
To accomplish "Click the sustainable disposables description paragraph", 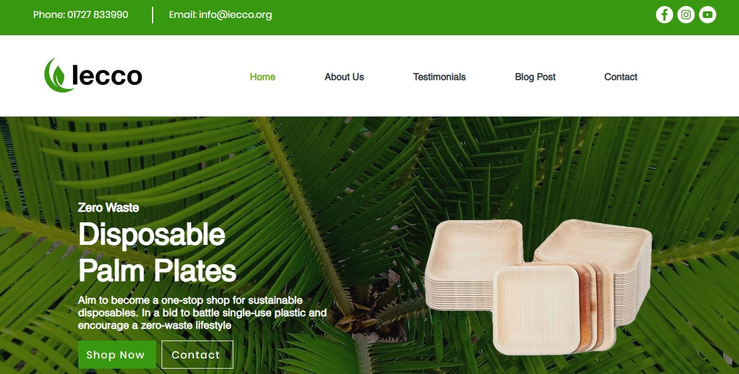I will [x=202, y=312].
